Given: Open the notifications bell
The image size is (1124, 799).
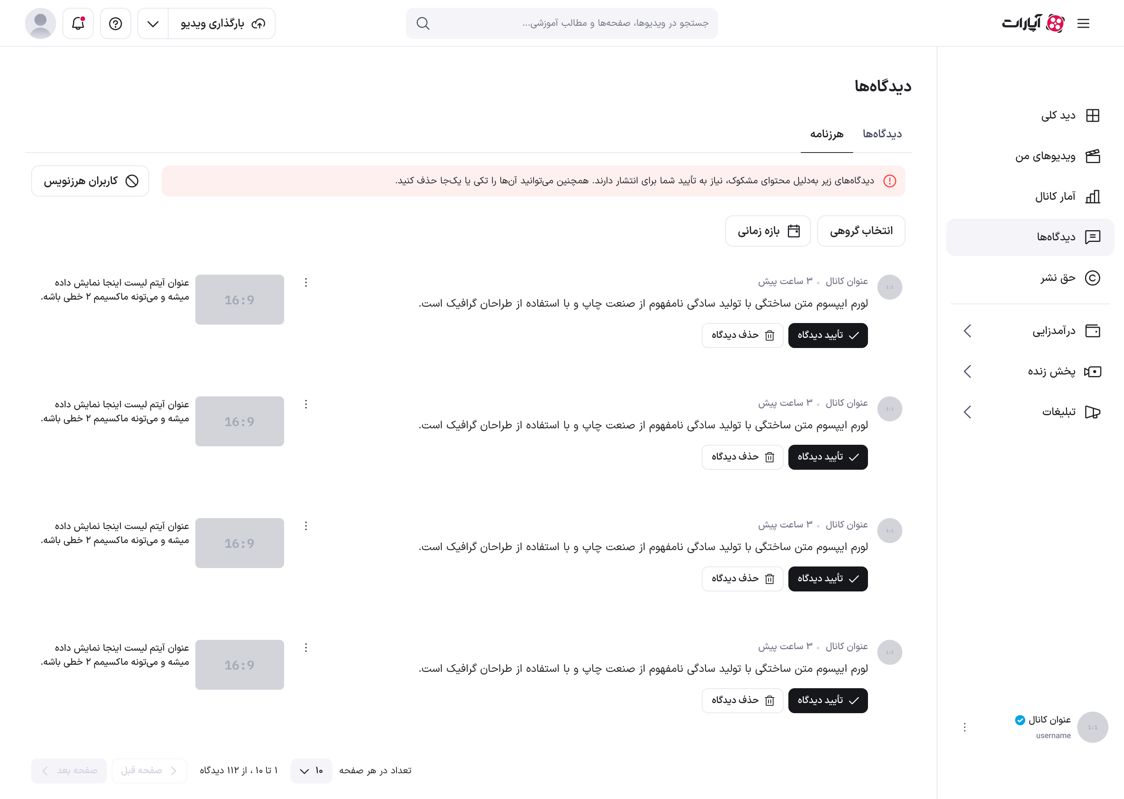Looking at the screenshot, I should click(78, 24).
